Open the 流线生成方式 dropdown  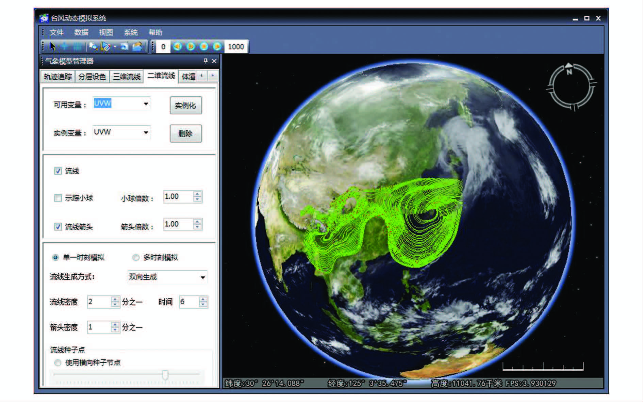pyautogui.click(x=203, y=277)
